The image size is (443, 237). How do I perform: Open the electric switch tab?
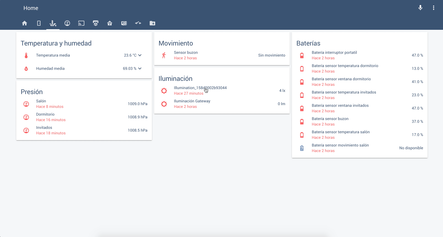[138, 23]
